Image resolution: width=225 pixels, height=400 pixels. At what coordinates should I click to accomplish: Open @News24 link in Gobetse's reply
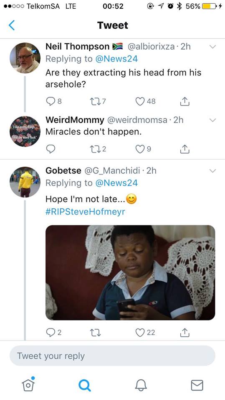click(x=116, y=183)
